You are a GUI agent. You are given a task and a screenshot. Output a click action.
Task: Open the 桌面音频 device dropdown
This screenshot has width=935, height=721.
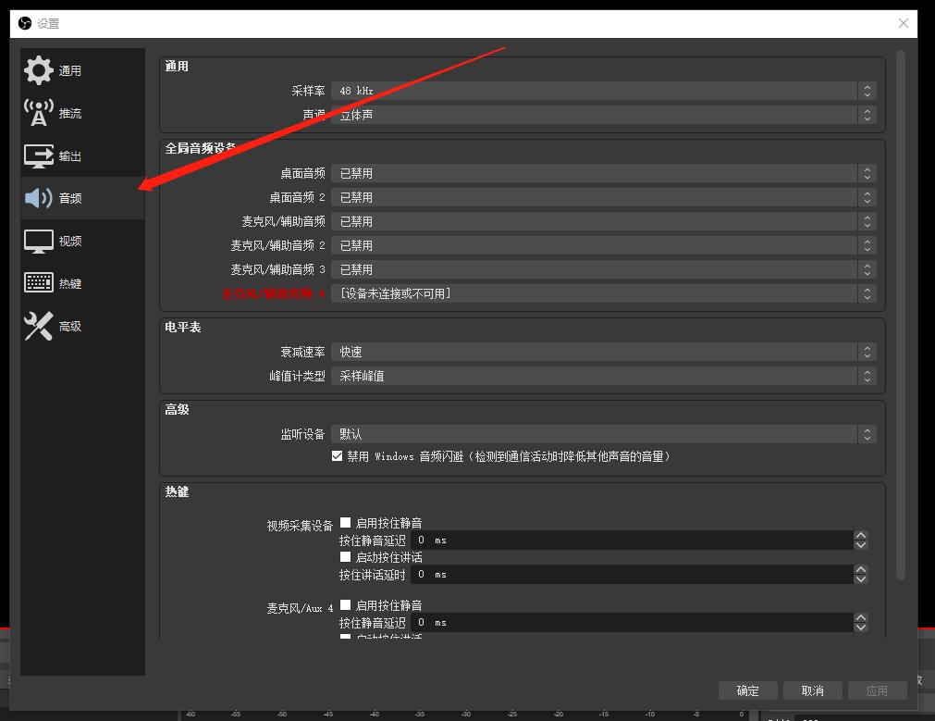tap(601, 172)
